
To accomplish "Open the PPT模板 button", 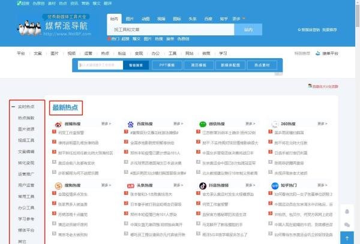I will click(x=167, y=65).
